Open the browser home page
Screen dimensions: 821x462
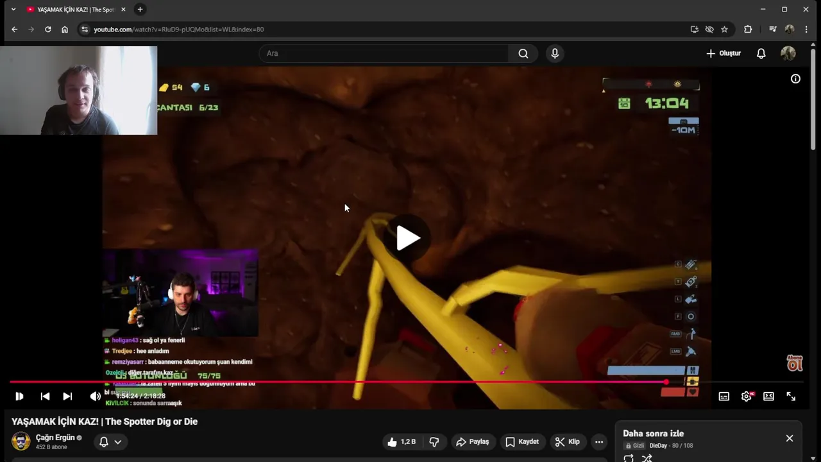(x=65, y=29)
